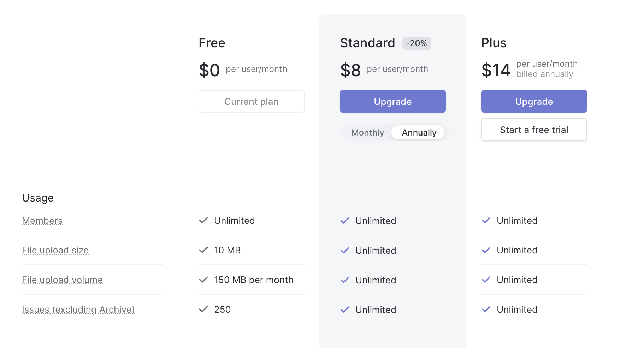This screenshot has width=626, height=348.
Task: Click the 150 MB per month value
Action: (x=254, y=280)
